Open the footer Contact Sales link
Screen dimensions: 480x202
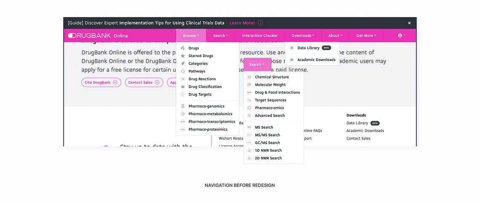pyautogui.click(x=359, y=138)
